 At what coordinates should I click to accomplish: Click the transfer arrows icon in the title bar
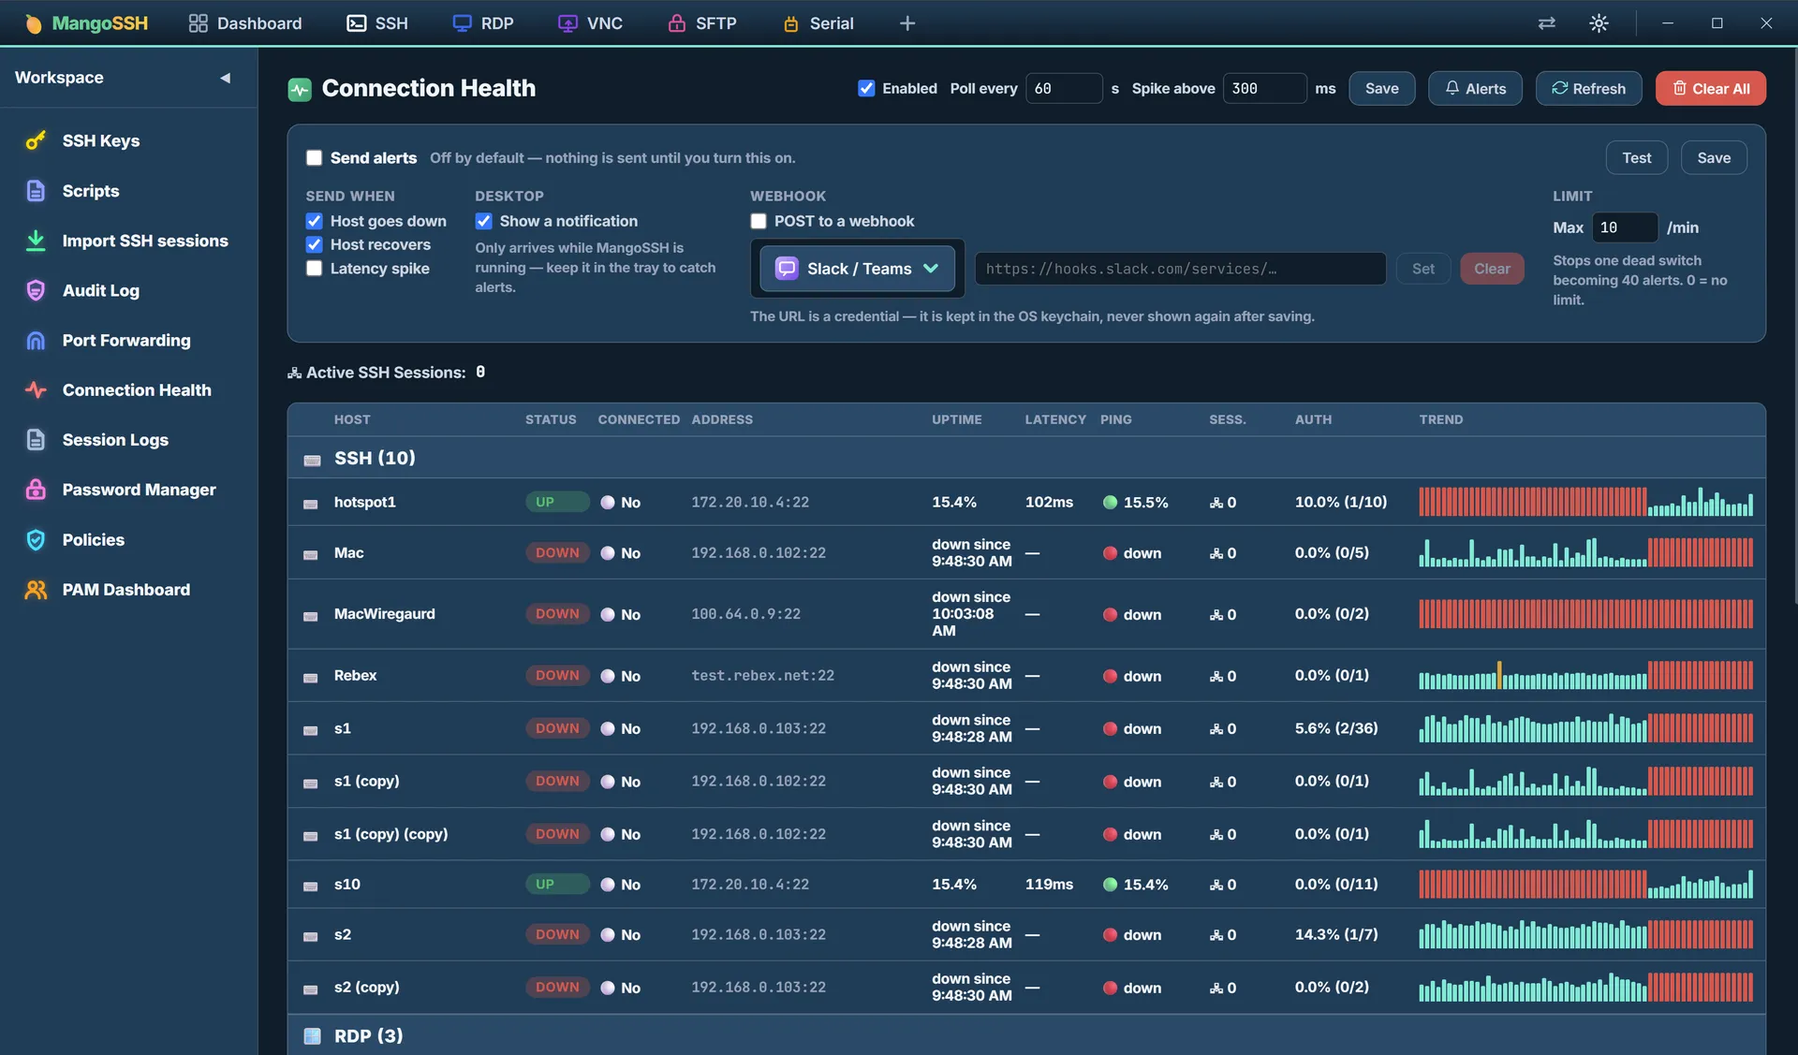(1546, 23)
